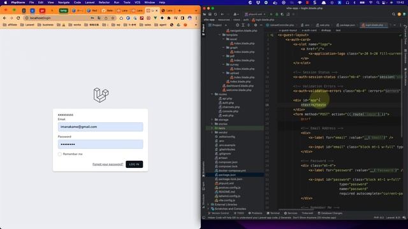The image size is (408, 229).
Task: Run the phpunit.xml configuration
Action: [x=271, y=14]
